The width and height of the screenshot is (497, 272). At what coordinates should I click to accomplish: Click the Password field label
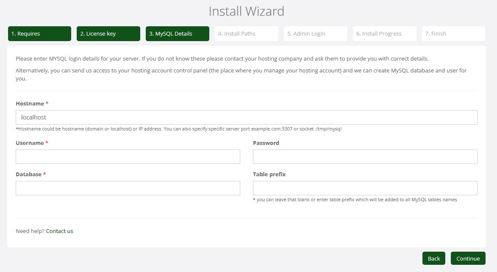pyautogui.click(x=266, y=143)
